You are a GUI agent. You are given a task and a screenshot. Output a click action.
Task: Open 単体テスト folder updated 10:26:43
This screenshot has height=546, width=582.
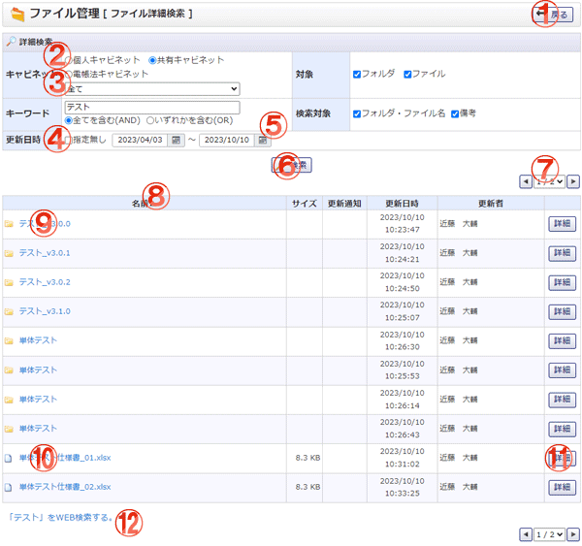(38, 429)
